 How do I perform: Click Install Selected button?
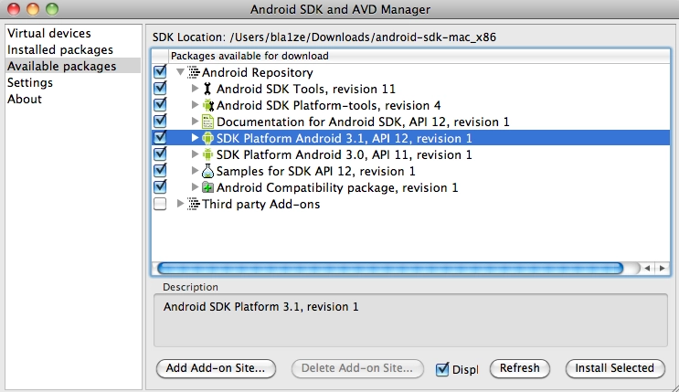pos(614,368)
